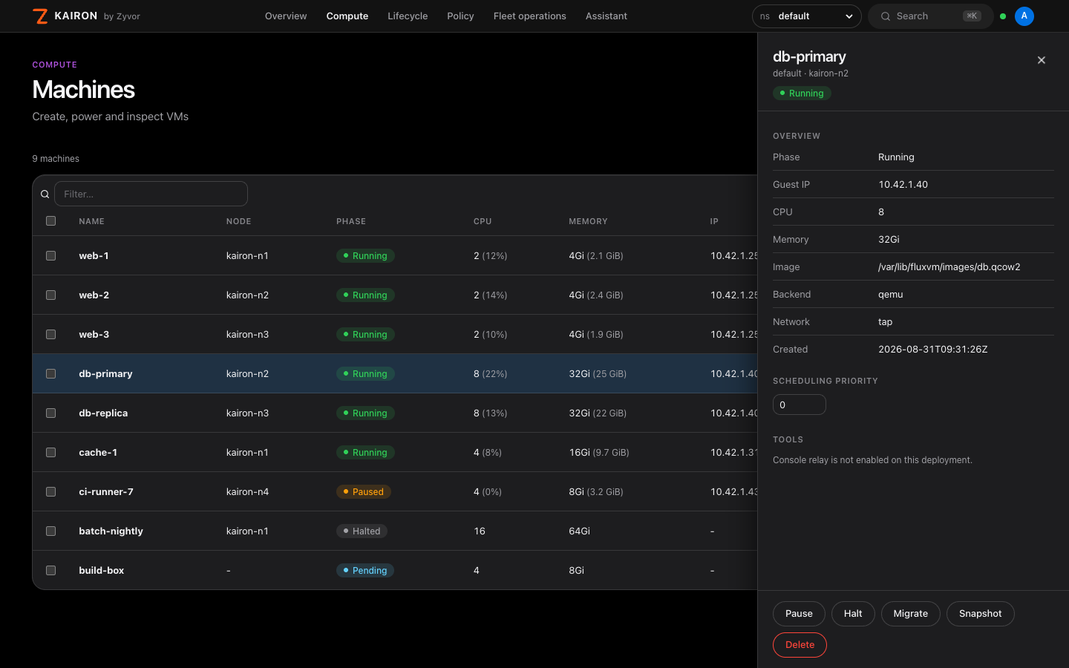This screenshot has height=668, width=1069.
Task: Click the Running badge in details panel
Action: coord(802,94)
